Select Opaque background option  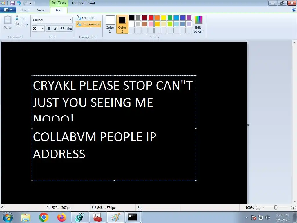tap(86, 18)
